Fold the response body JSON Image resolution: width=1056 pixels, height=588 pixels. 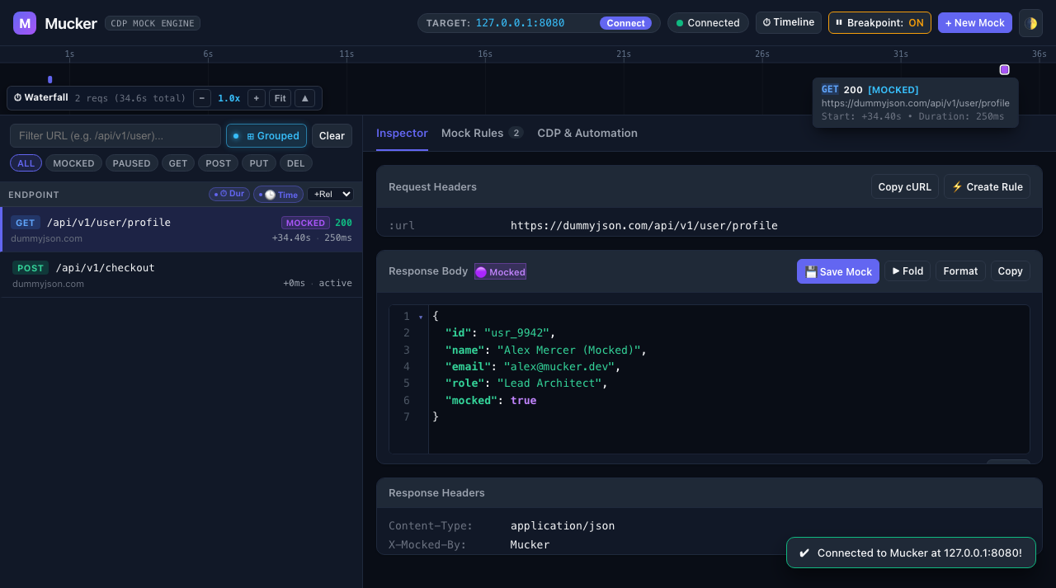click(907, 270)
